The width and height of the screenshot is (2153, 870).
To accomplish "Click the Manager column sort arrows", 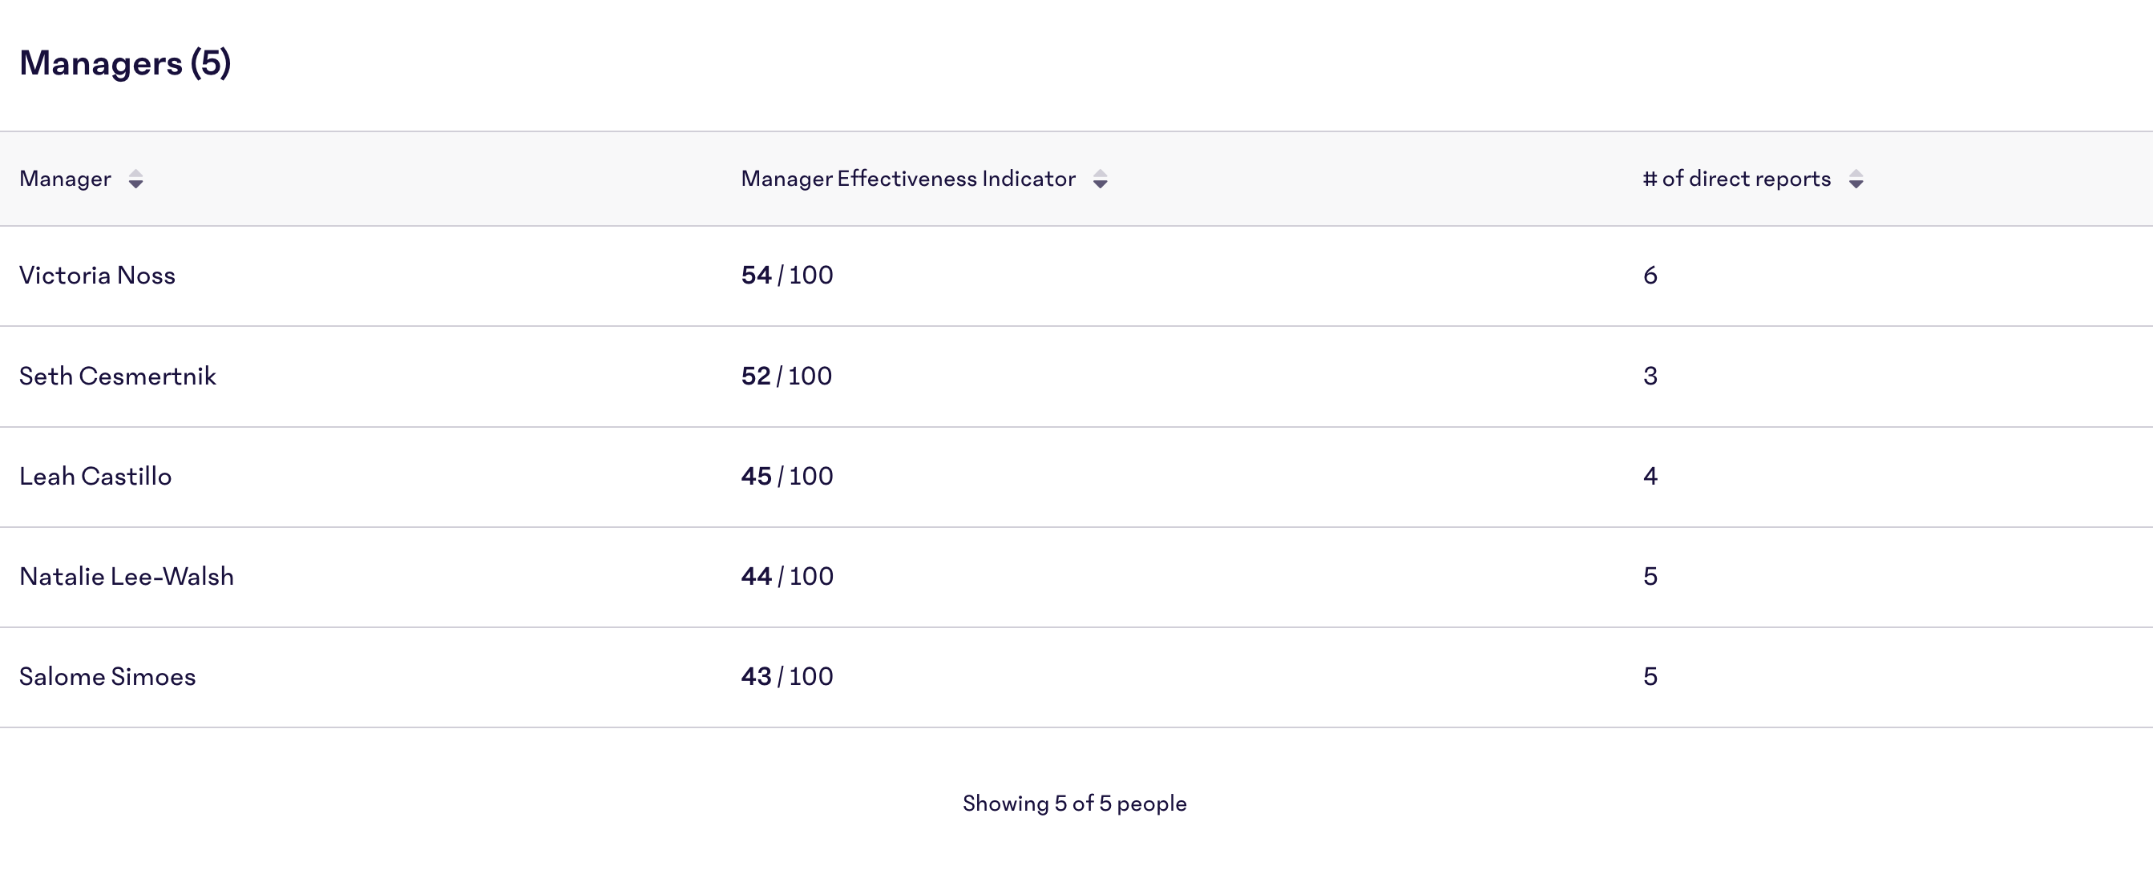I will (x=136, y=179).
